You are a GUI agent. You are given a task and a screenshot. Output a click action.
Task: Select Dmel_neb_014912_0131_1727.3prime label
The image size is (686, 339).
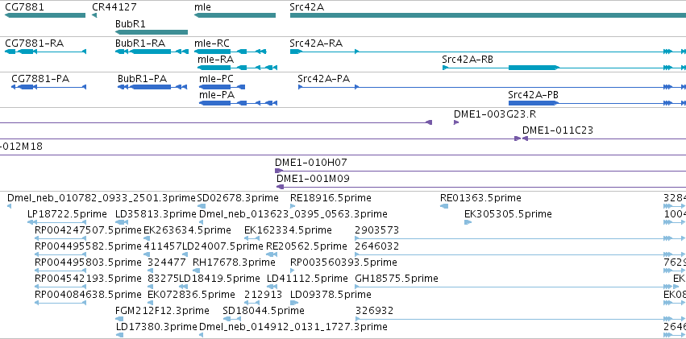[293, 327]
